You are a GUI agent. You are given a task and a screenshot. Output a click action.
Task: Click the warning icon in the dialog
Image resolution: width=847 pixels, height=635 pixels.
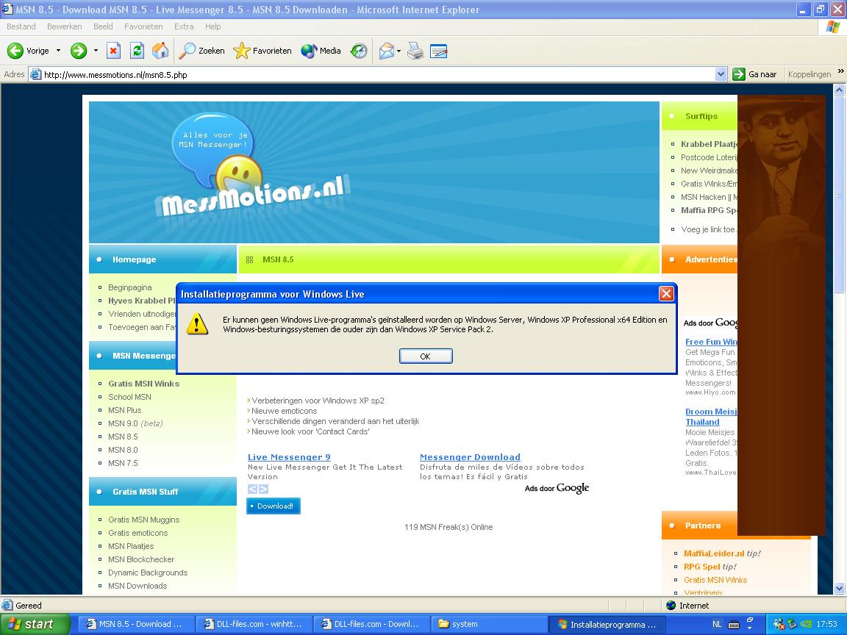click(197, 324)
